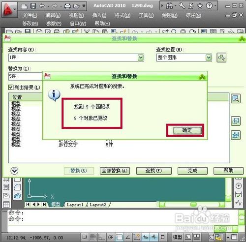Click the 帮助 button in dialog
This screenshot has height=242, width=246.
coord(228,171)
